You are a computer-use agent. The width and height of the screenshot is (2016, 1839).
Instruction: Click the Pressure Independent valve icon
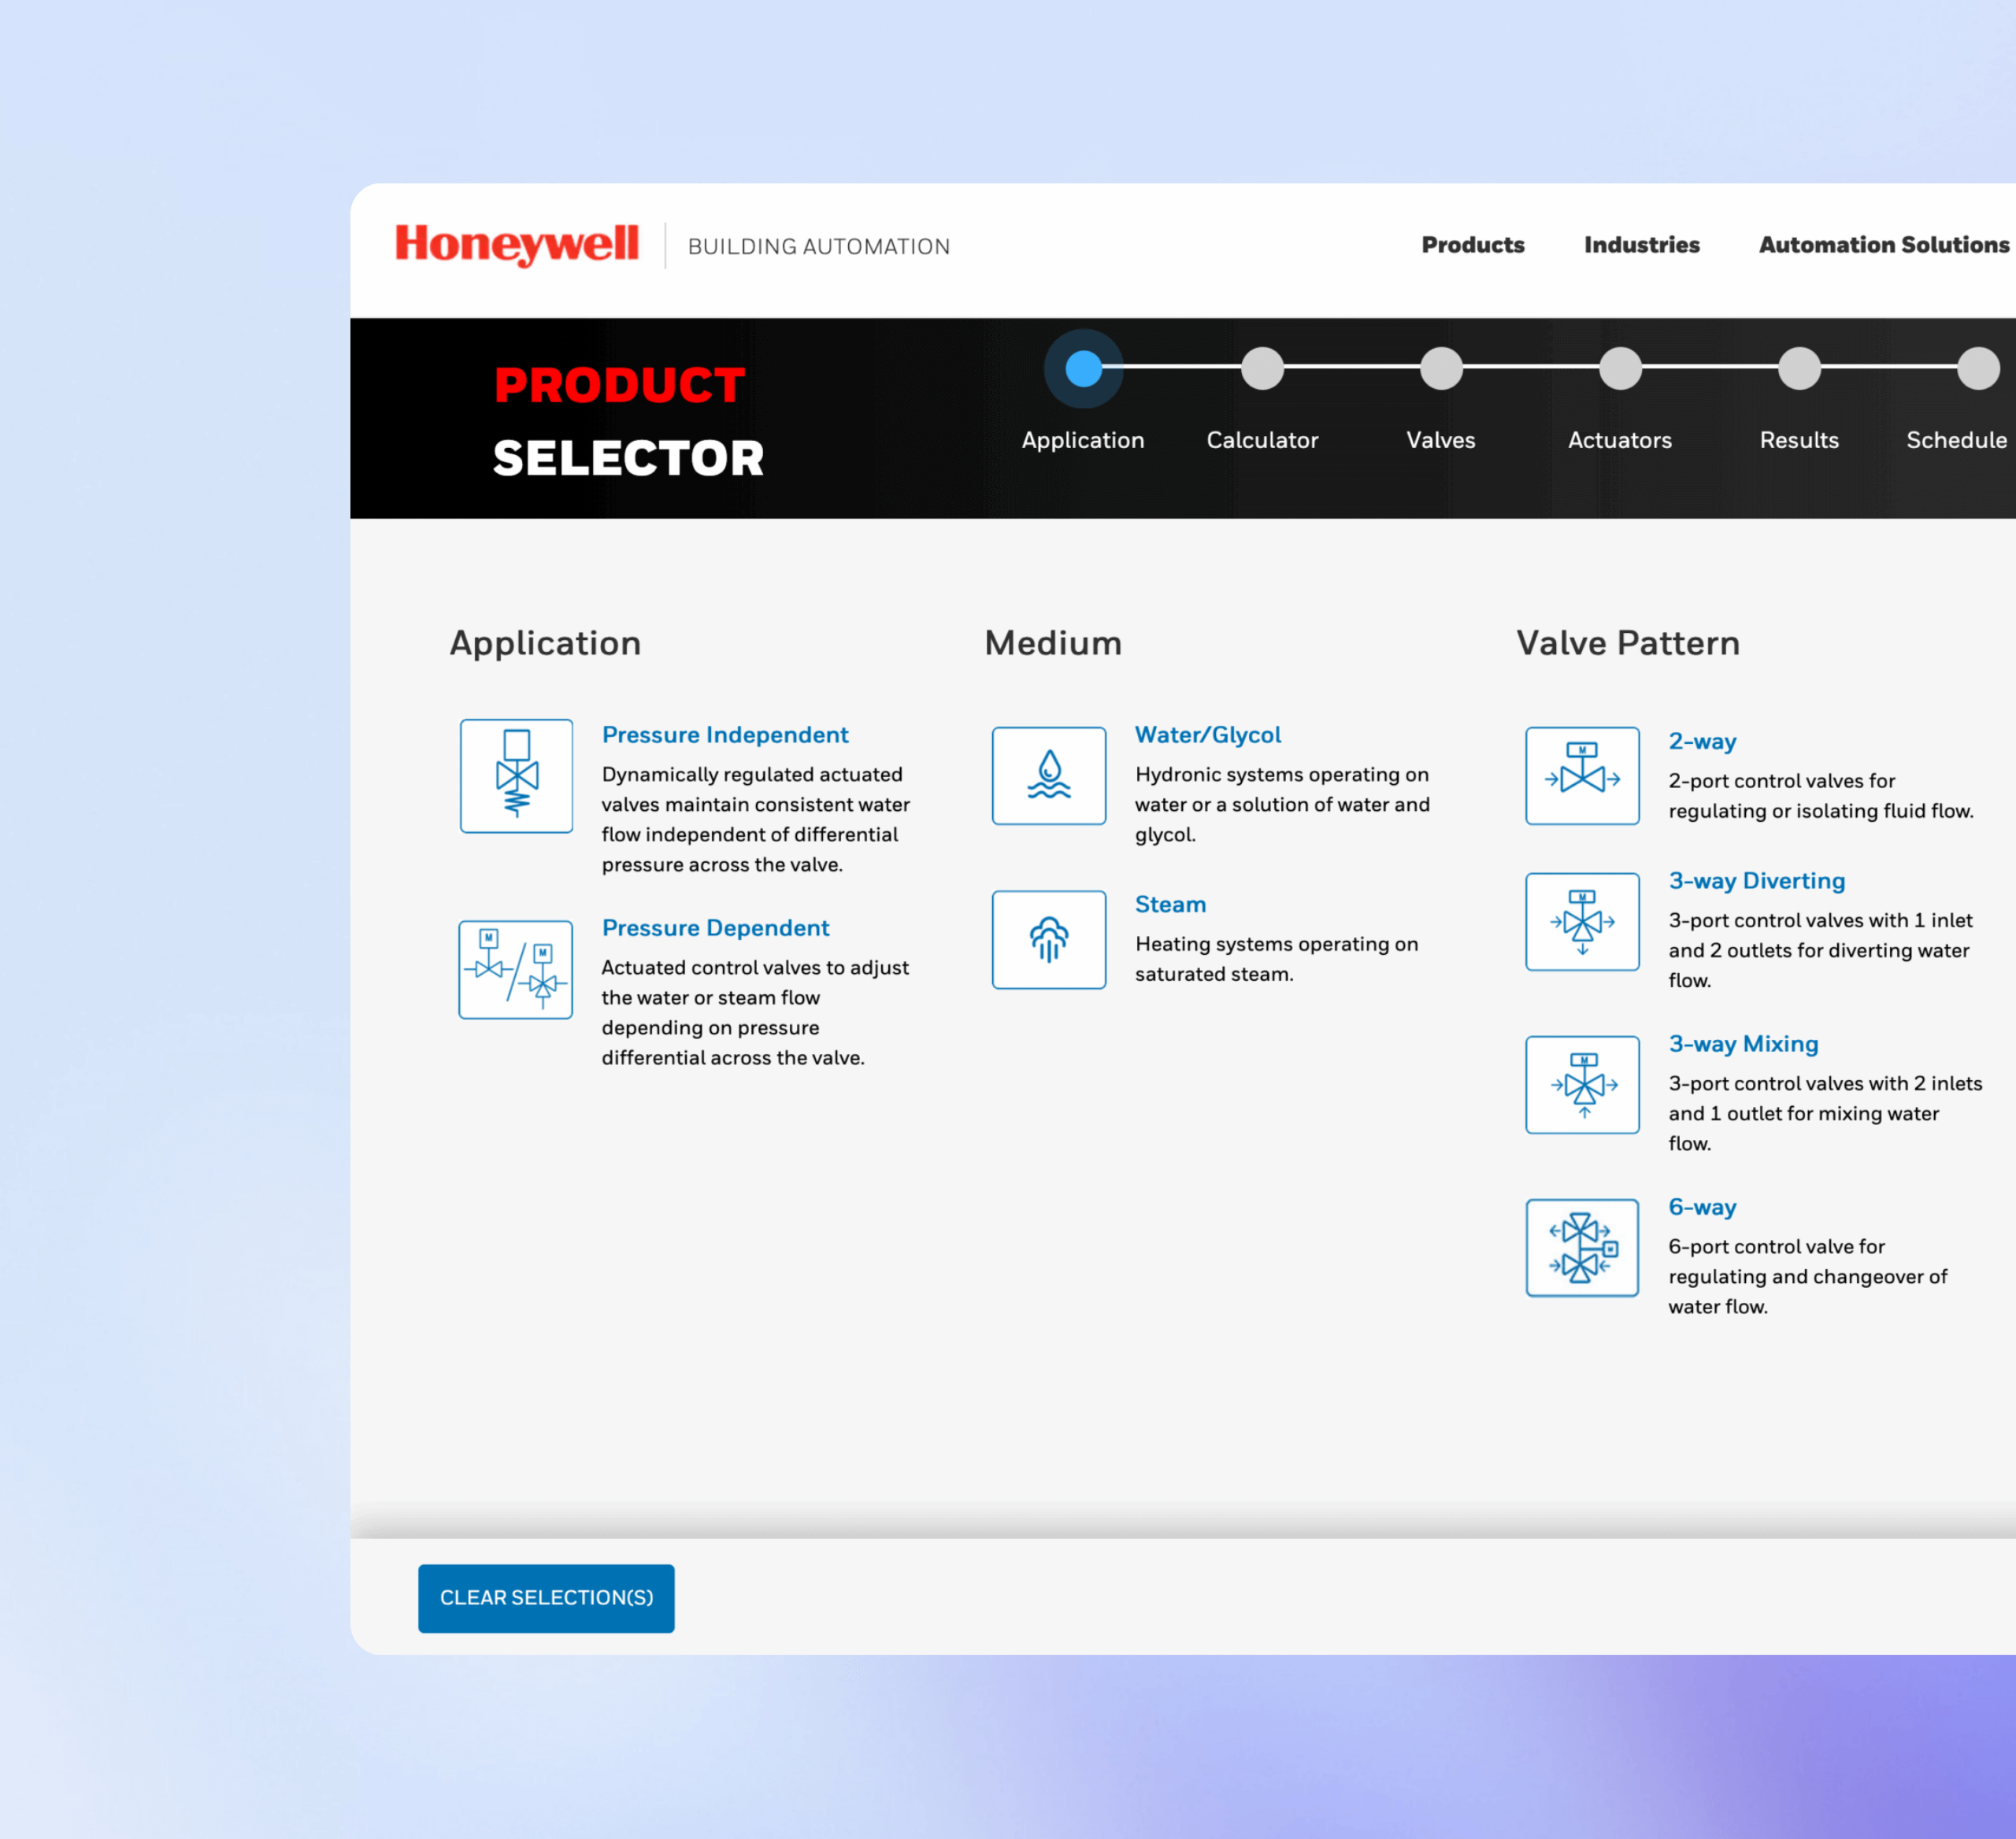(x=516, y=775)
